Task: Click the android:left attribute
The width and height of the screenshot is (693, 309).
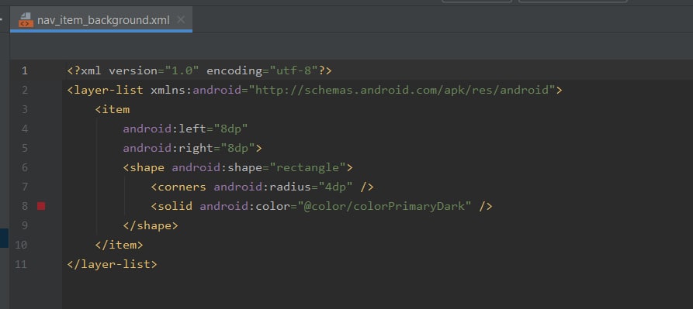Action: pos(185,129)
